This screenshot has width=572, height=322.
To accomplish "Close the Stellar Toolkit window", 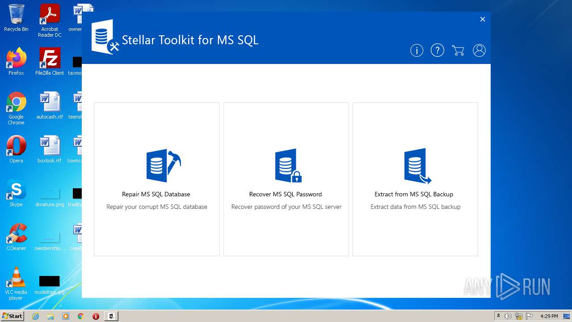I will (x=483, y=19).
